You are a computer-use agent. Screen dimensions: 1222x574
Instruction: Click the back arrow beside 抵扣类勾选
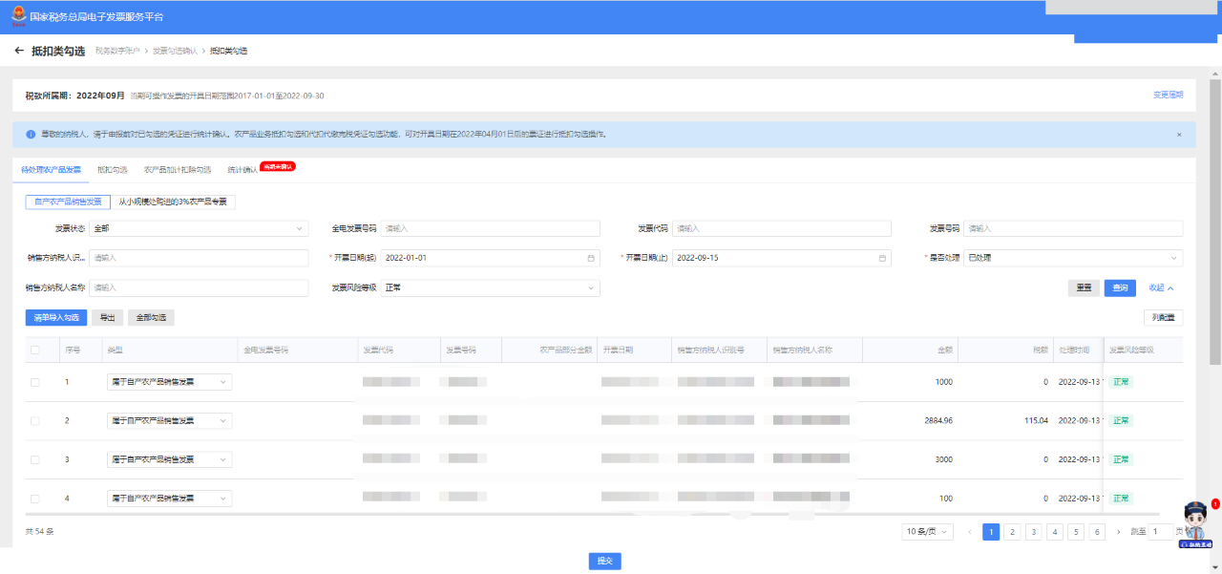pos(19,51)
